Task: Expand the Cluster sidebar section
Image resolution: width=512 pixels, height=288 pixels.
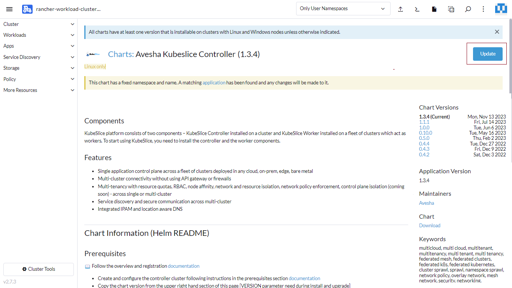Action: point(39,24)
